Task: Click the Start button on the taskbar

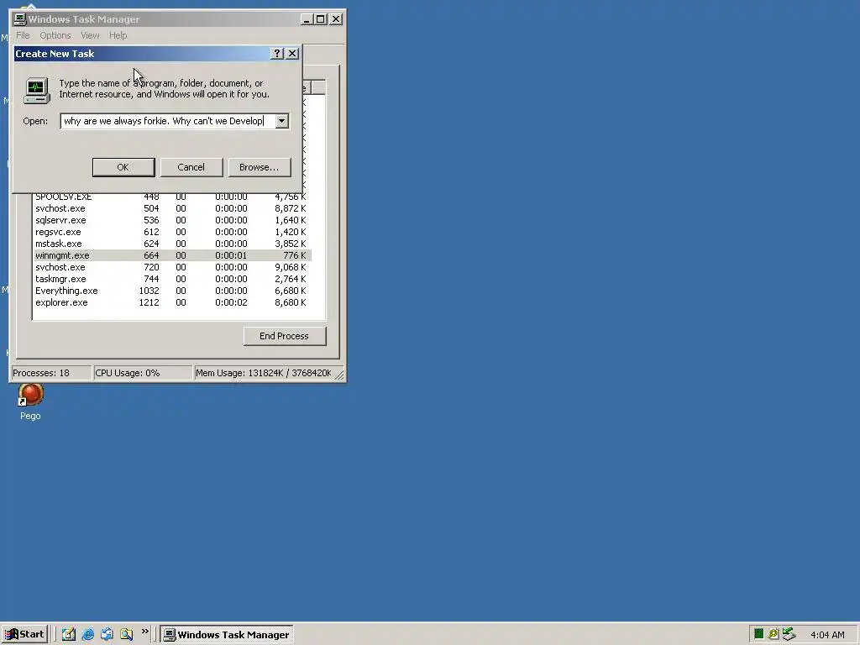Action: (x=24, y=634)
